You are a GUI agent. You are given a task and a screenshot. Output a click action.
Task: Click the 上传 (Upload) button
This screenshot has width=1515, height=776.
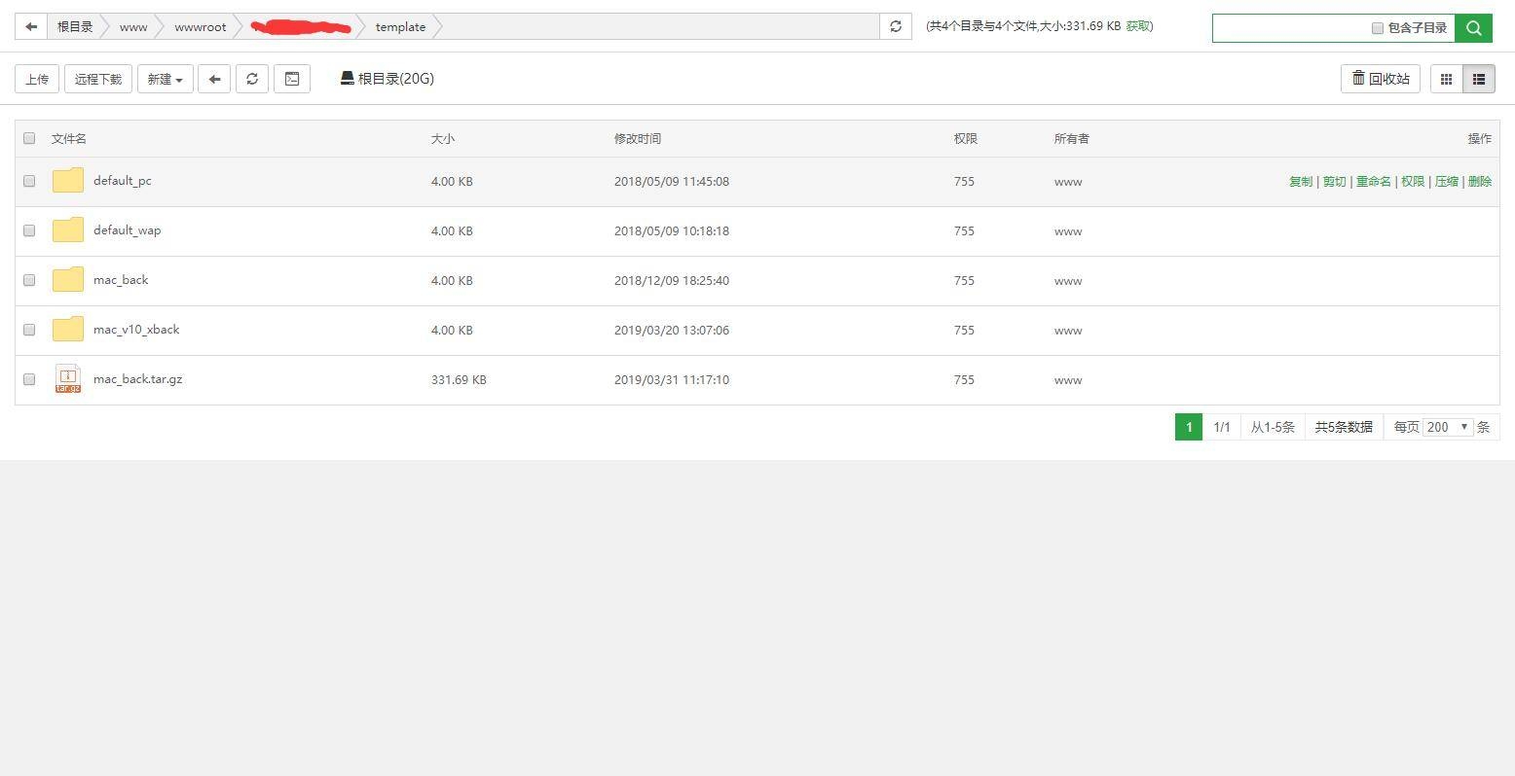point(37,79)
